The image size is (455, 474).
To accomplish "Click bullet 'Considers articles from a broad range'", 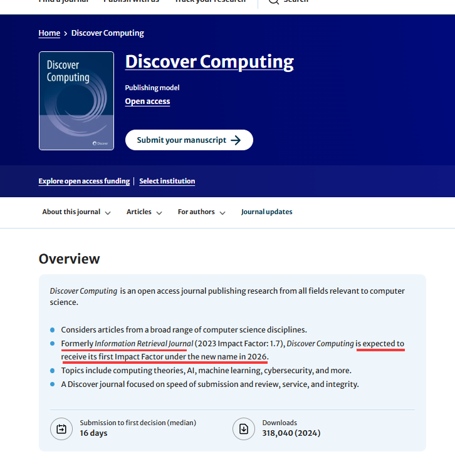I will 184,329.
